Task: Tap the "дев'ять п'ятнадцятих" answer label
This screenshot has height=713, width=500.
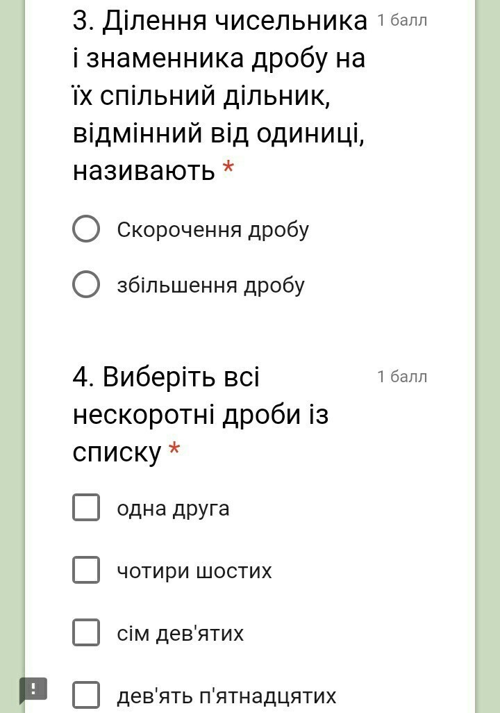Action: (x=226, y=696)
